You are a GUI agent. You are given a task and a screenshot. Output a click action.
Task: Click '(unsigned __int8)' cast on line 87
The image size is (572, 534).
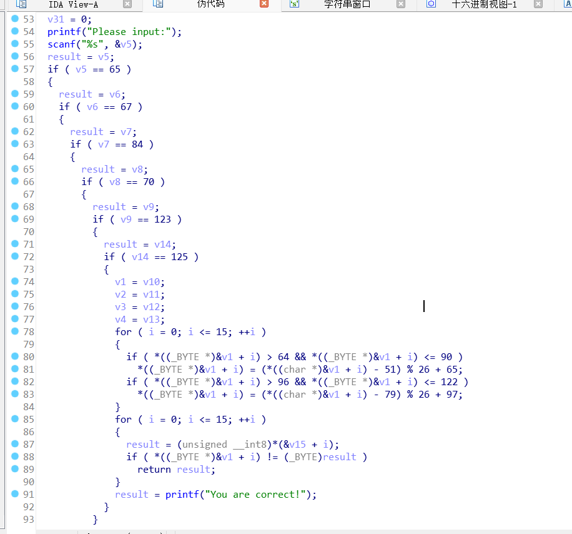point(224,445)
